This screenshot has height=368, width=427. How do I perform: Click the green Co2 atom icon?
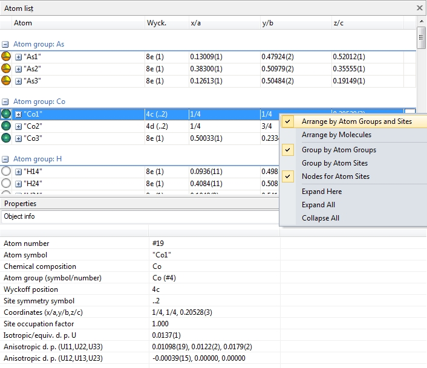click(x=6, y=126)
